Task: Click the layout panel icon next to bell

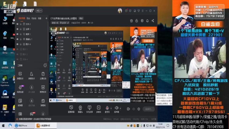Action: (142, 21)
